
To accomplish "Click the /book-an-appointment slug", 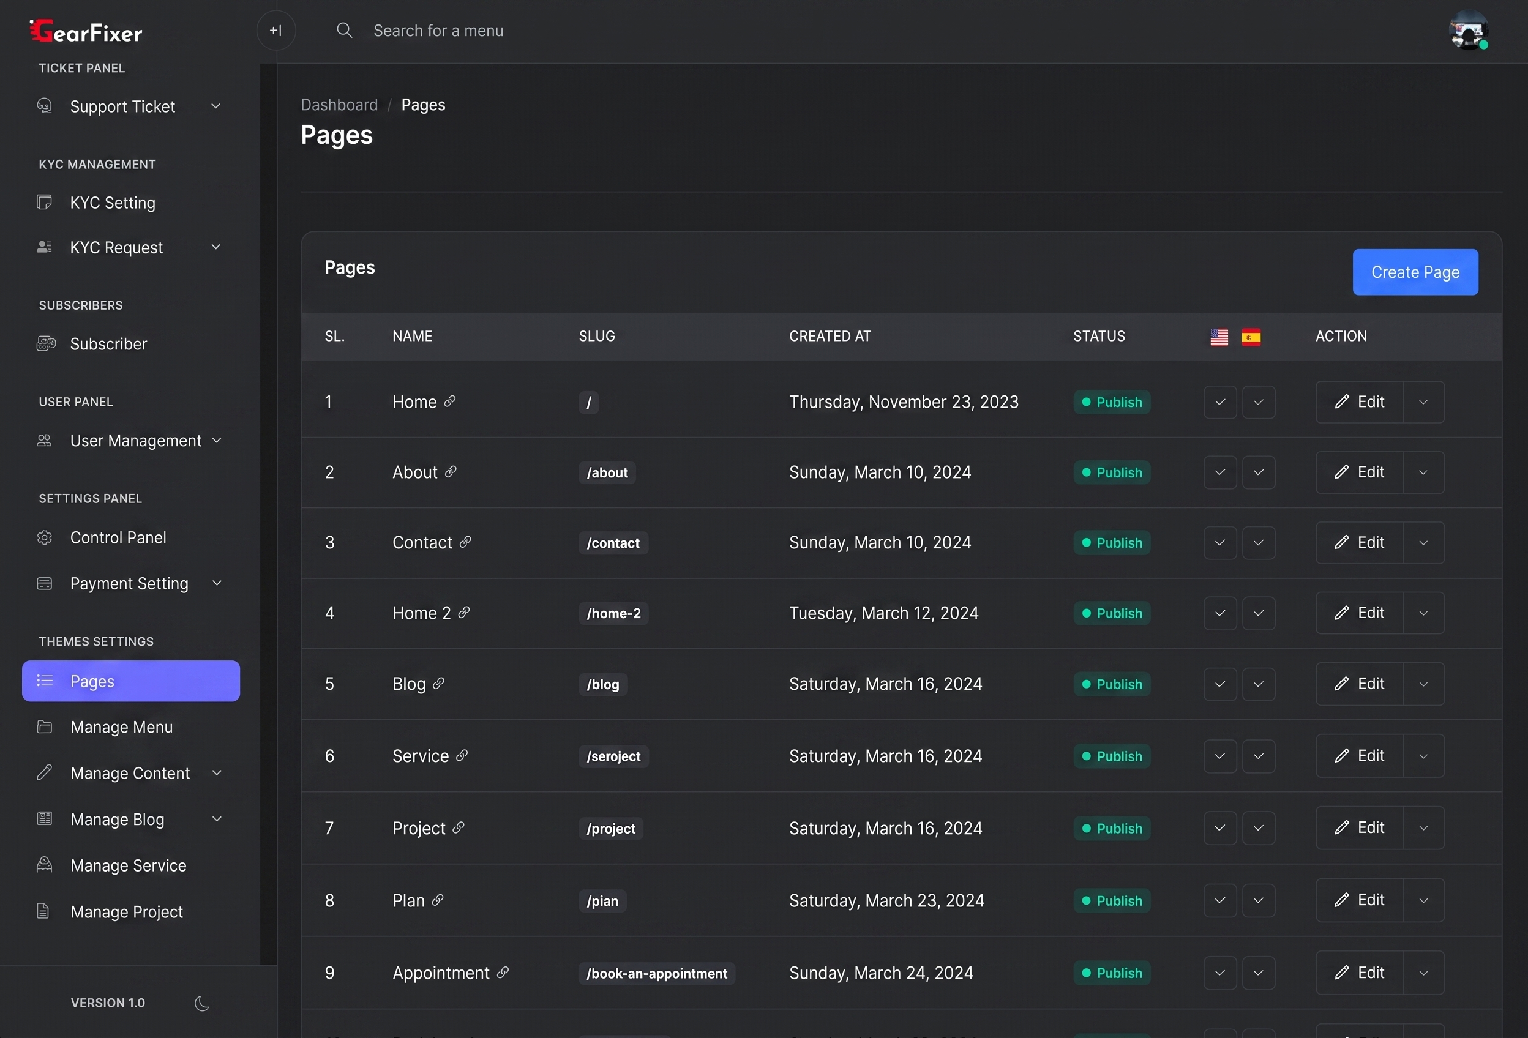I will click(657, 973).
